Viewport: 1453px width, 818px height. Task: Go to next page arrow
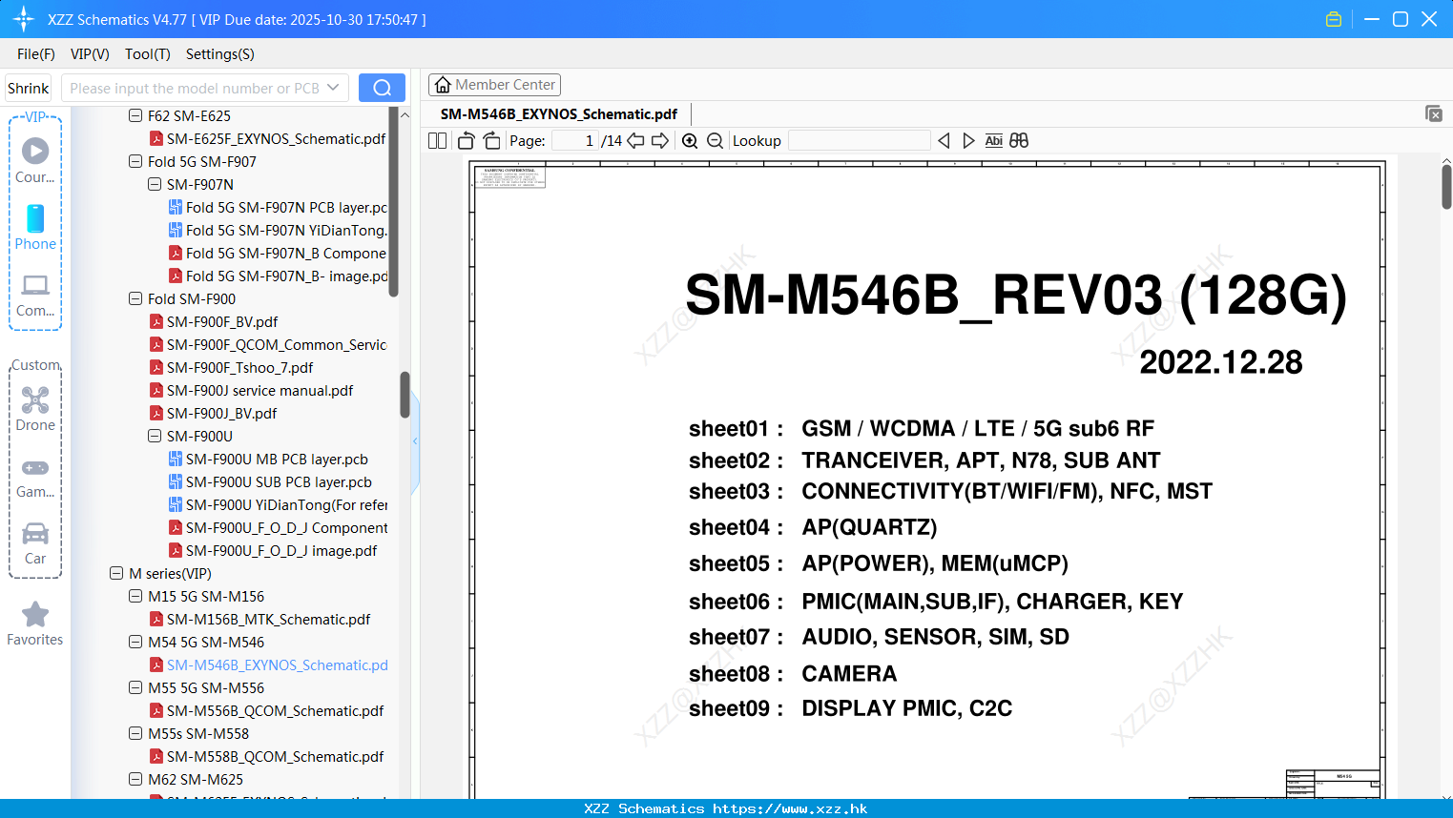click(x=660, y=141)
